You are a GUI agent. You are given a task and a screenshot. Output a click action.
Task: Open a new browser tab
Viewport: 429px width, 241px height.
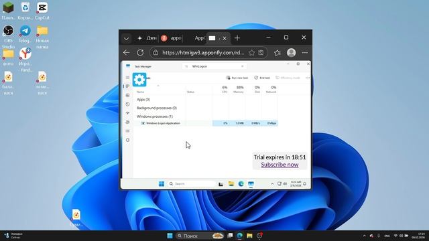(x=237, y=38)
